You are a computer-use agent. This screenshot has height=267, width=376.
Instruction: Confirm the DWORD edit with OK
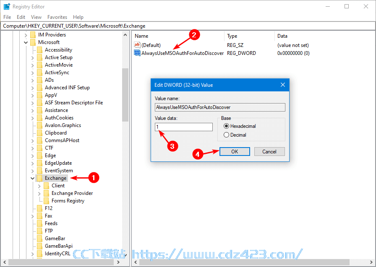pyautogui.click(x=235, y=152)
